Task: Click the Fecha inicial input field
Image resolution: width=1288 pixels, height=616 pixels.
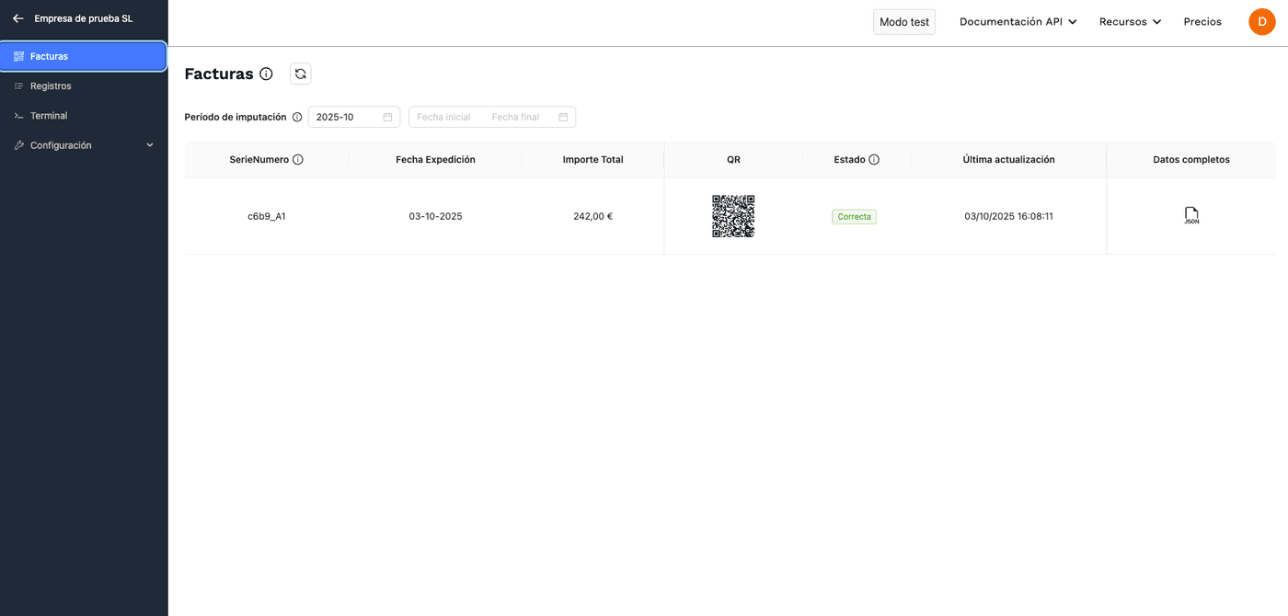Action: (x=444, y=118)
